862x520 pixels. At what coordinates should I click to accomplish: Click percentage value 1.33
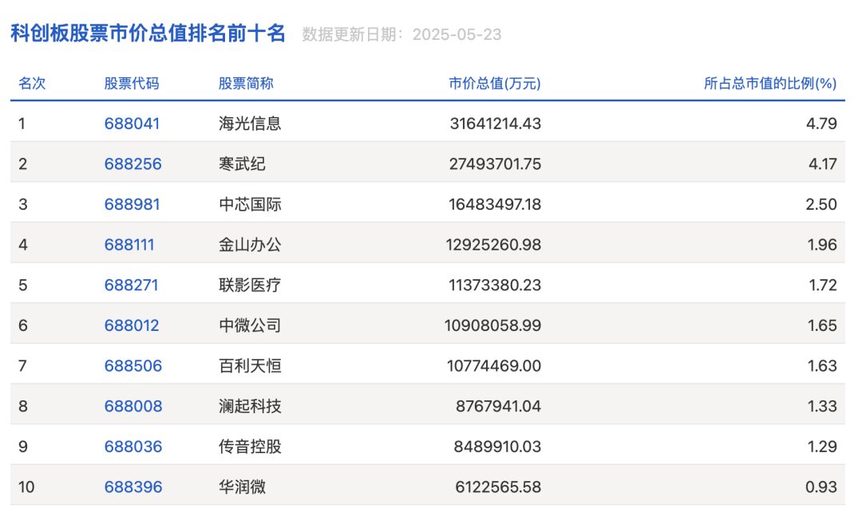[822, 406]
